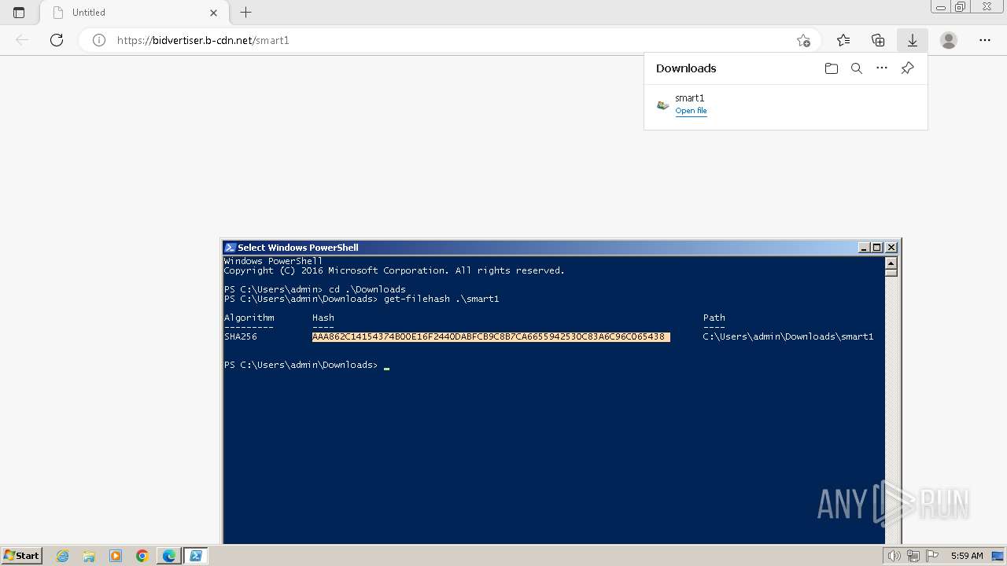Open the tab actions menu icon
Viewport: 1007px width, 566px height.
[19, 13]
